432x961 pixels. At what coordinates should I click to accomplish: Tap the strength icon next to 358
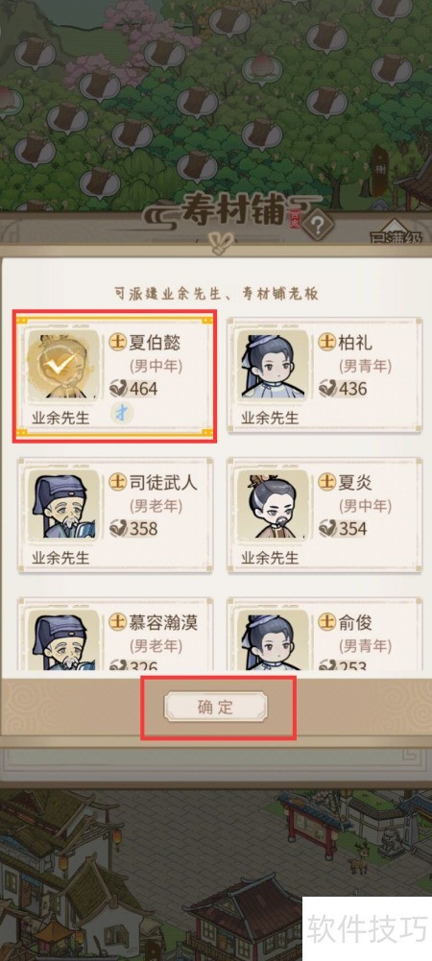[x=119, y=528]
